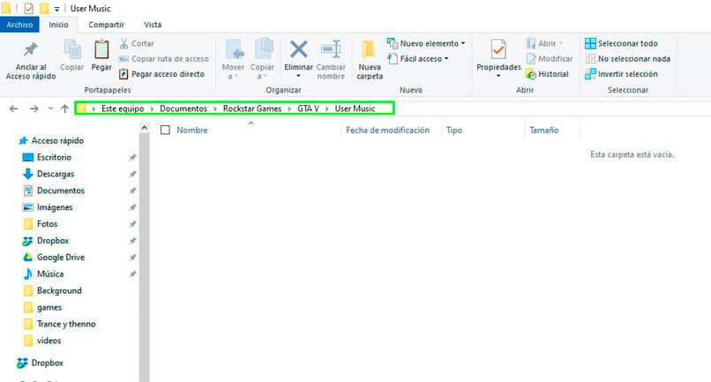Sort by the Tamaño column header
Image resolution: width=711 pixels, height=382 pixels.
click(x=543, y=131)
